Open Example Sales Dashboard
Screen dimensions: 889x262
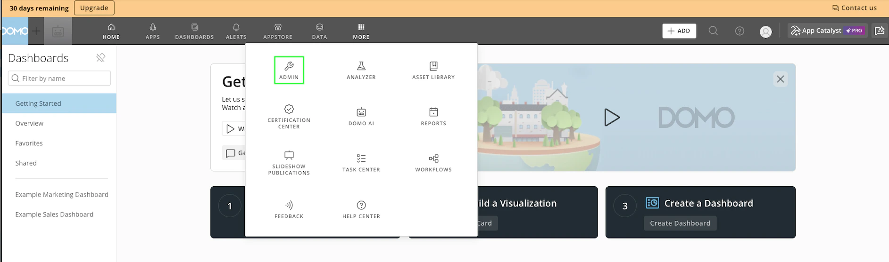click(x=54, y=214)
